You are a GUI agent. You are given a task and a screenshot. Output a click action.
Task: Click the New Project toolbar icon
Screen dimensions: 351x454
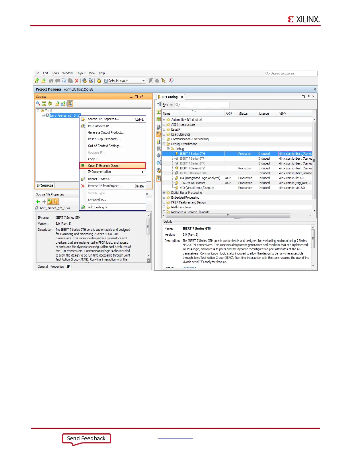point(37,81)
